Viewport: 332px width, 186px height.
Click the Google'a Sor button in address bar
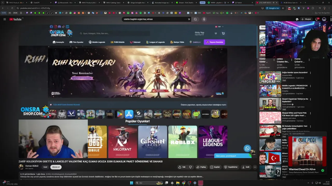[x=273, y=8]
